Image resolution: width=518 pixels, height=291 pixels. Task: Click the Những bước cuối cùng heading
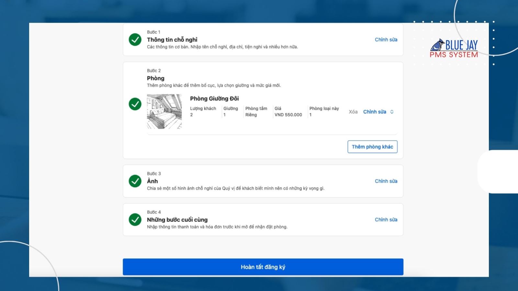click(x=177, y=220)
